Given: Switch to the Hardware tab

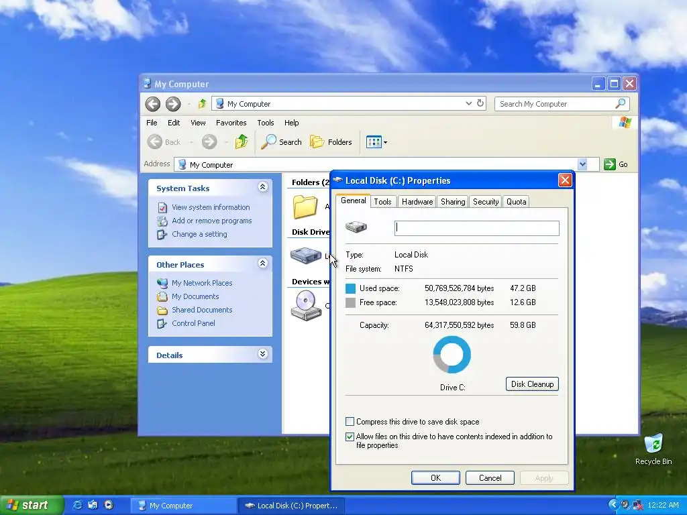Looking at the screenshot, I should tap(417, 201).
